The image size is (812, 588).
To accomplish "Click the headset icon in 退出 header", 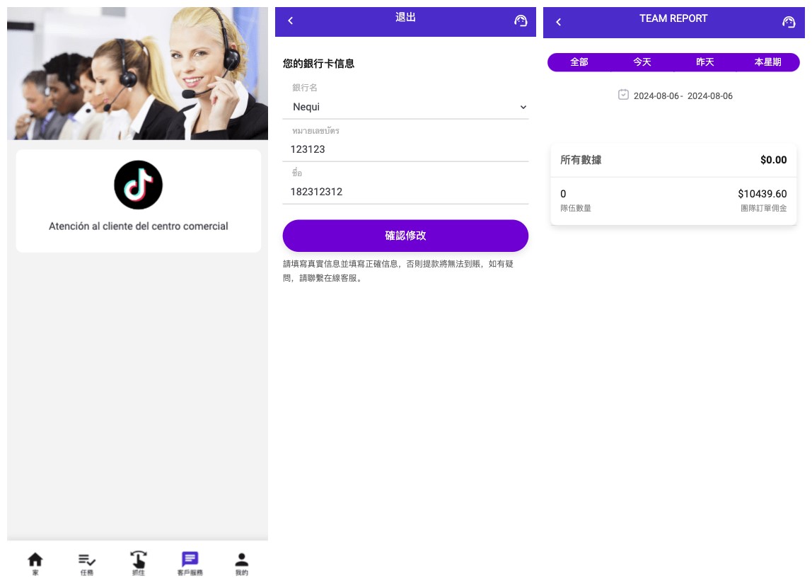I will pos(521,21).
